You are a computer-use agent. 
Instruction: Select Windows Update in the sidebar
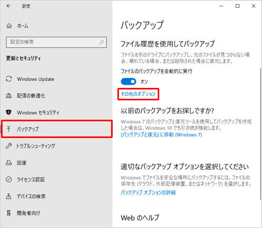click(x=56, y=79)
